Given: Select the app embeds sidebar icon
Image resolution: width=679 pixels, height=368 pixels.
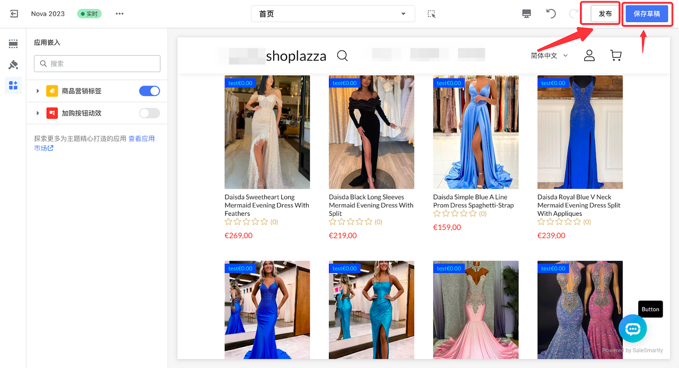Looking at the screenshot, I should [x=13, y=85].
